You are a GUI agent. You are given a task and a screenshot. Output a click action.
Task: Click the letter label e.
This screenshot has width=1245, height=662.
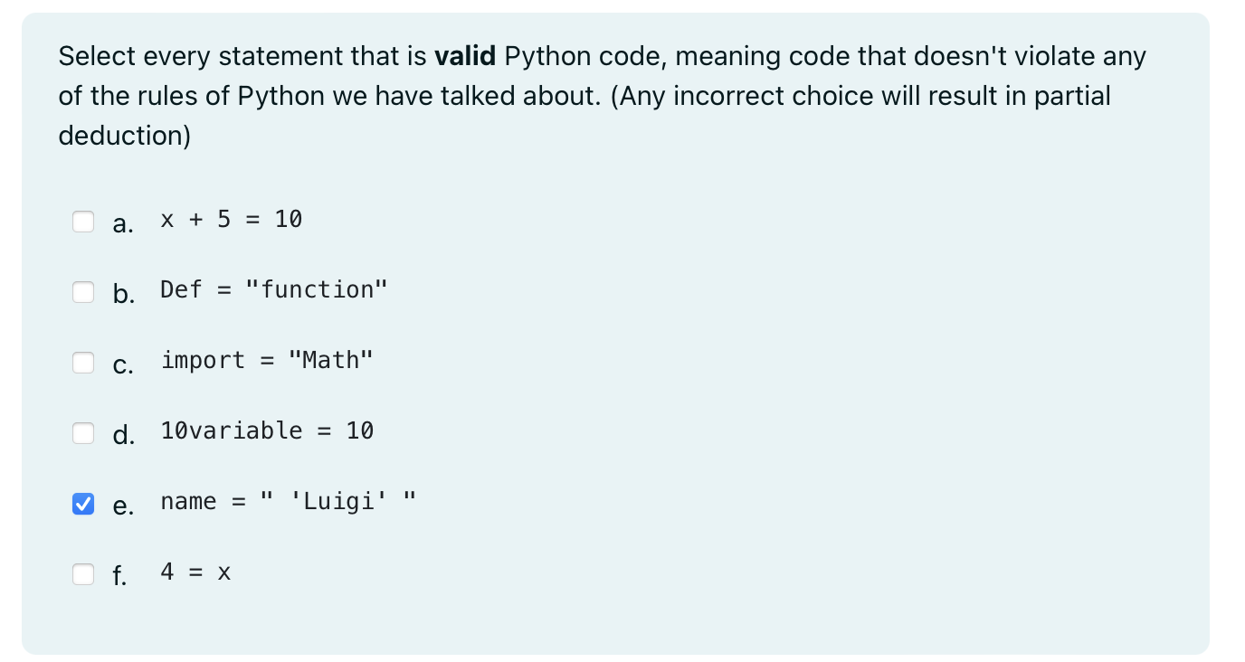[124, 506]
